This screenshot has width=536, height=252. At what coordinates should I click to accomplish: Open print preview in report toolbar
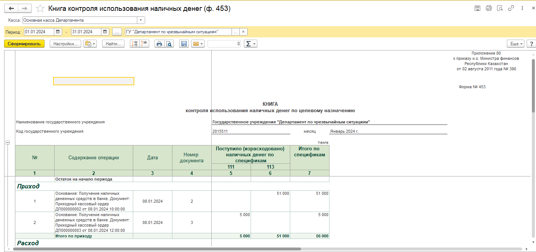pos(169,44)
